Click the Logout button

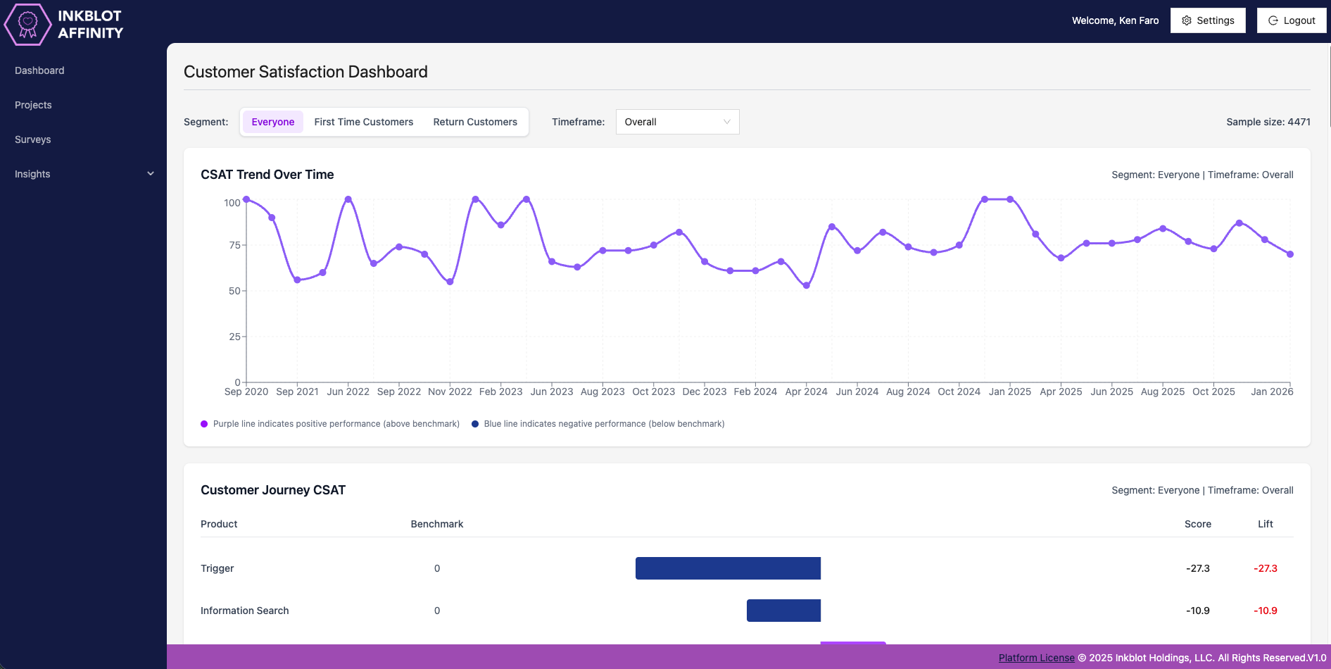point(1292,20)
